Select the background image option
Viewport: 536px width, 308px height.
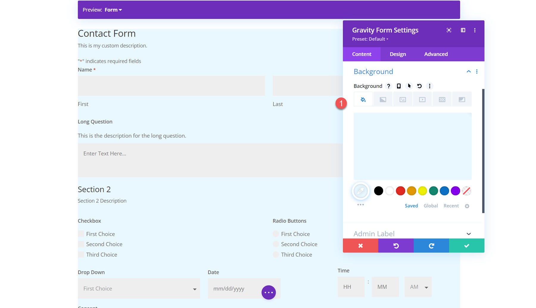(403, 99)
